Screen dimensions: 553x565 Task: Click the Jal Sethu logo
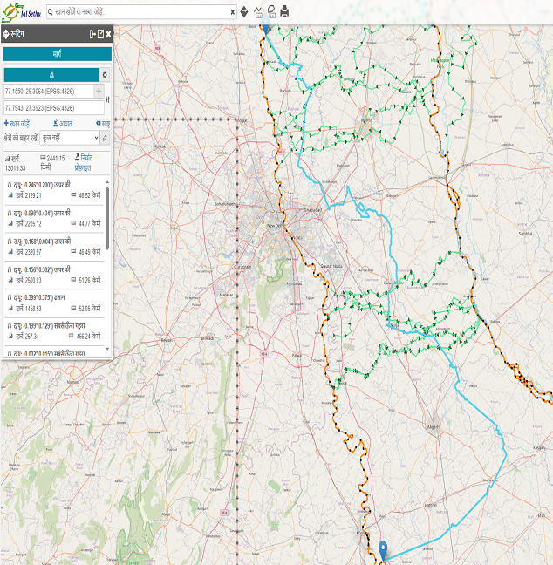(24, 11)
